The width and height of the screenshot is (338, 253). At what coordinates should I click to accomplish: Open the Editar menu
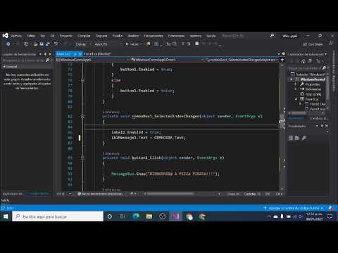pyautogui.click(x=31, y=36)
